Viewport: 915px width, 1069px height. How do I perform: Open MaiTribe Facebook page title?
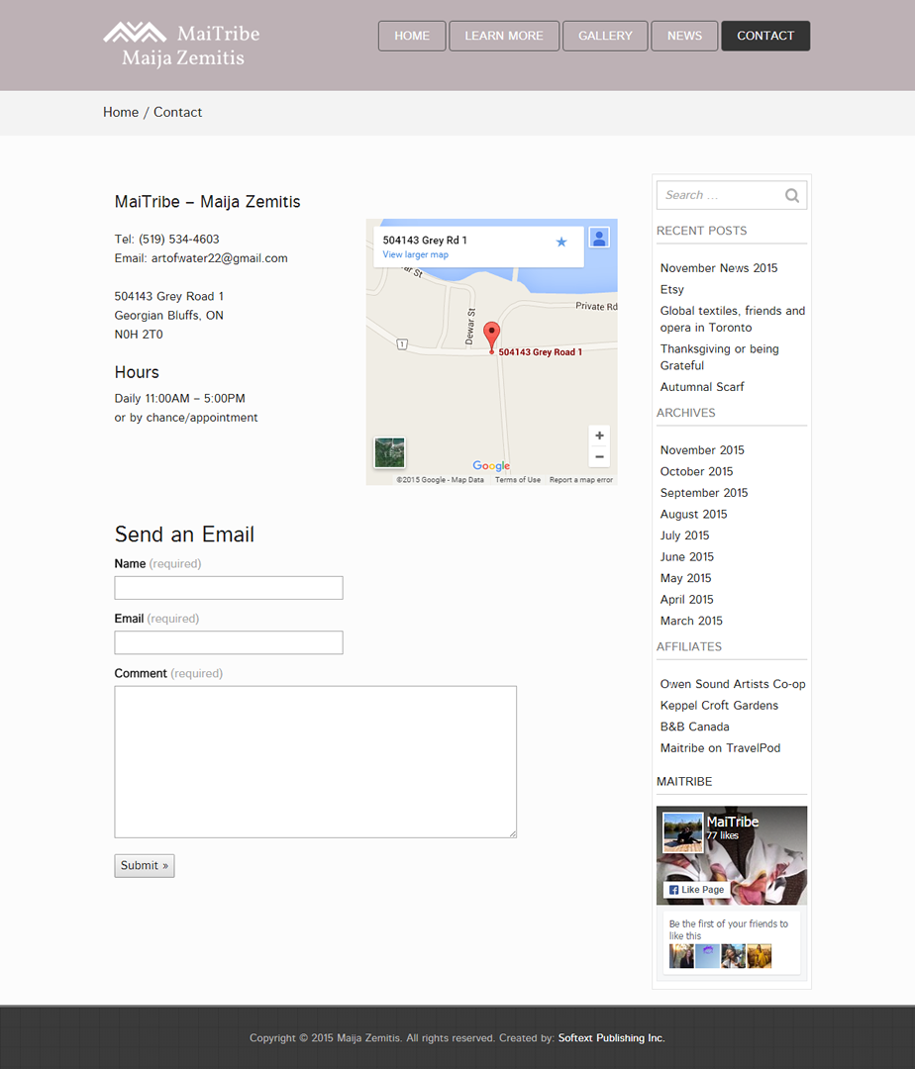732,822
